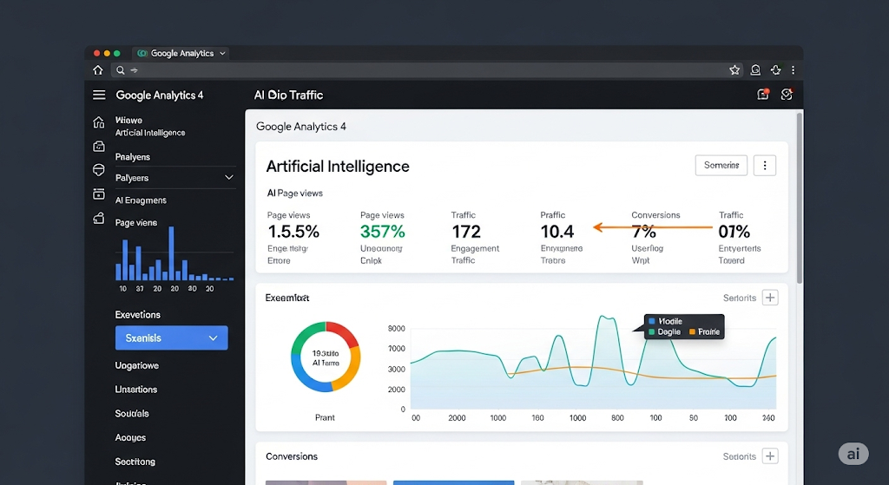Click the green 357% Page views metric
Image resolution: width=889 pixels, height=485 pixels.
coord(383,232)
